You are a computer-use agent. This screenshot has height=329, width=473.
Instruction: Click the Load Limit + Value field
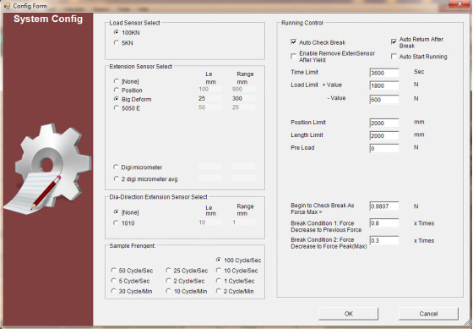(x=384, y=85)
